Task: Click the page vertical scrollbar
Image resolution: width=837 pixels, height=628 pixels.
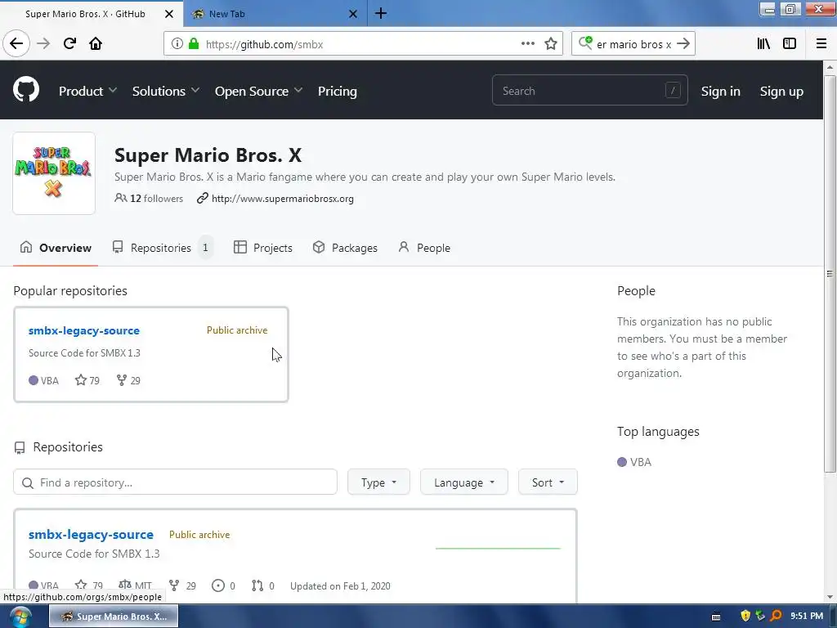Action: click(830, 273)
